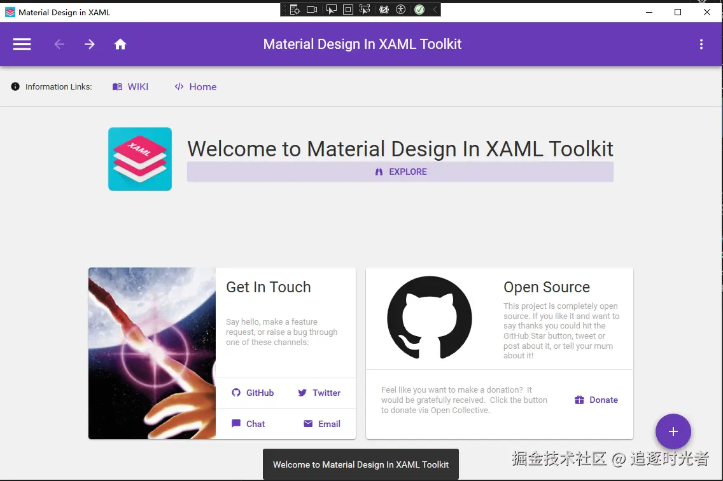Open the Live Visual Tree debug icon
The image size is (723, 481).
click(x=295, y=10)
